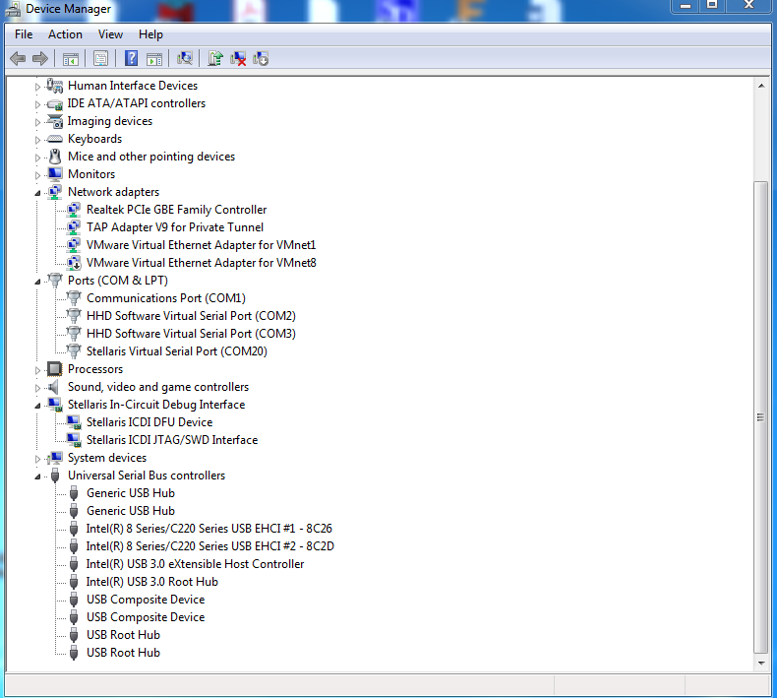
Task: Expand the Human Interface Devices node
Action: pos(37,87)
